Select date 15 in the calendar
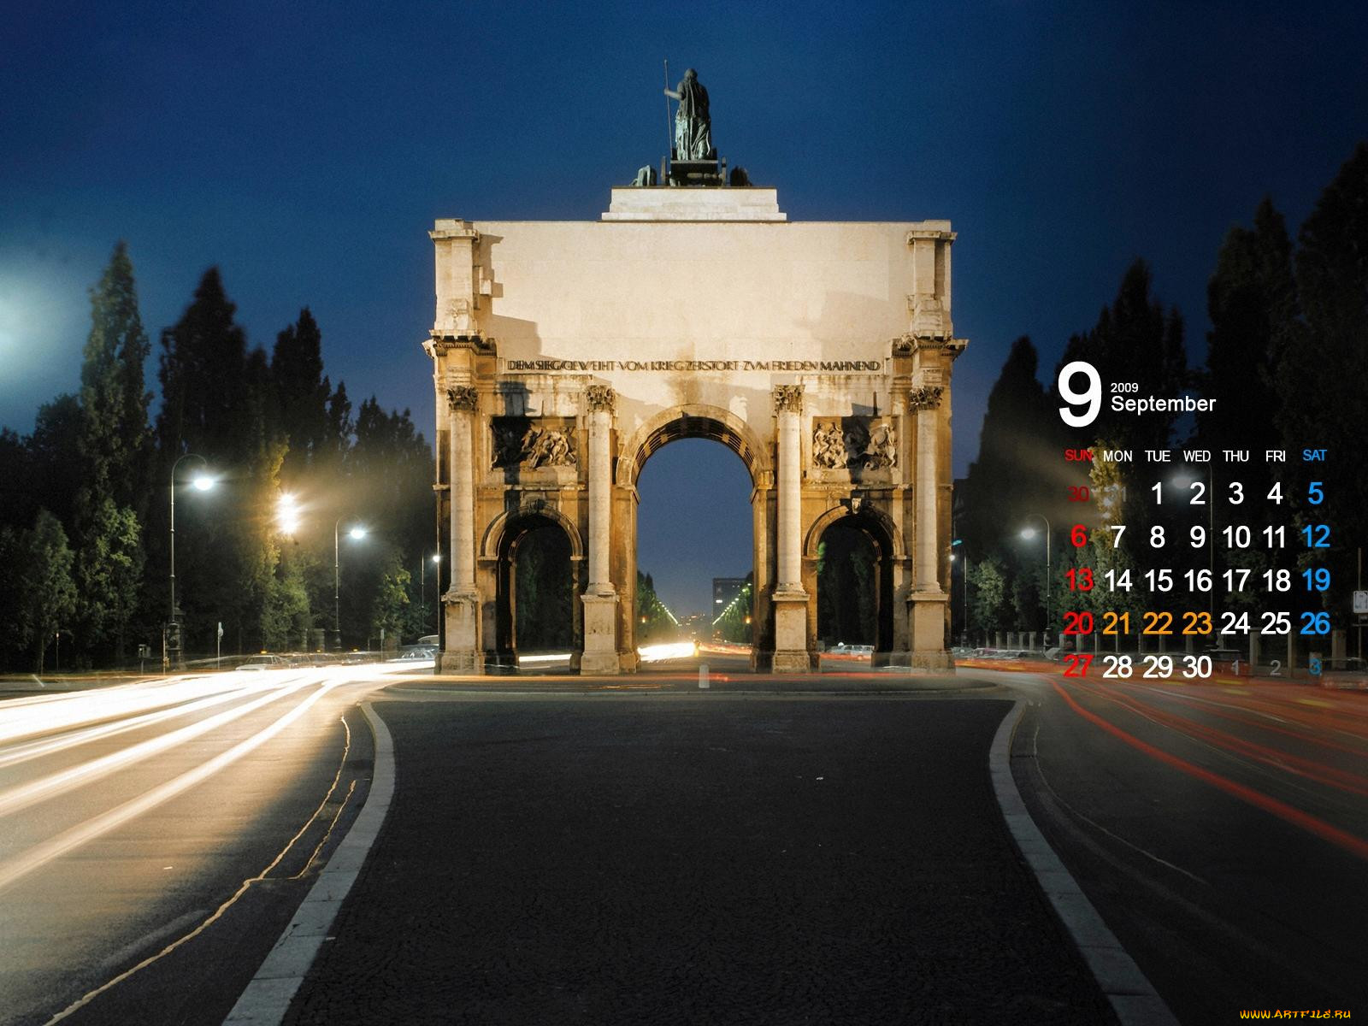Viewport: 1368px width, 1026px height. click(1158, 581)
